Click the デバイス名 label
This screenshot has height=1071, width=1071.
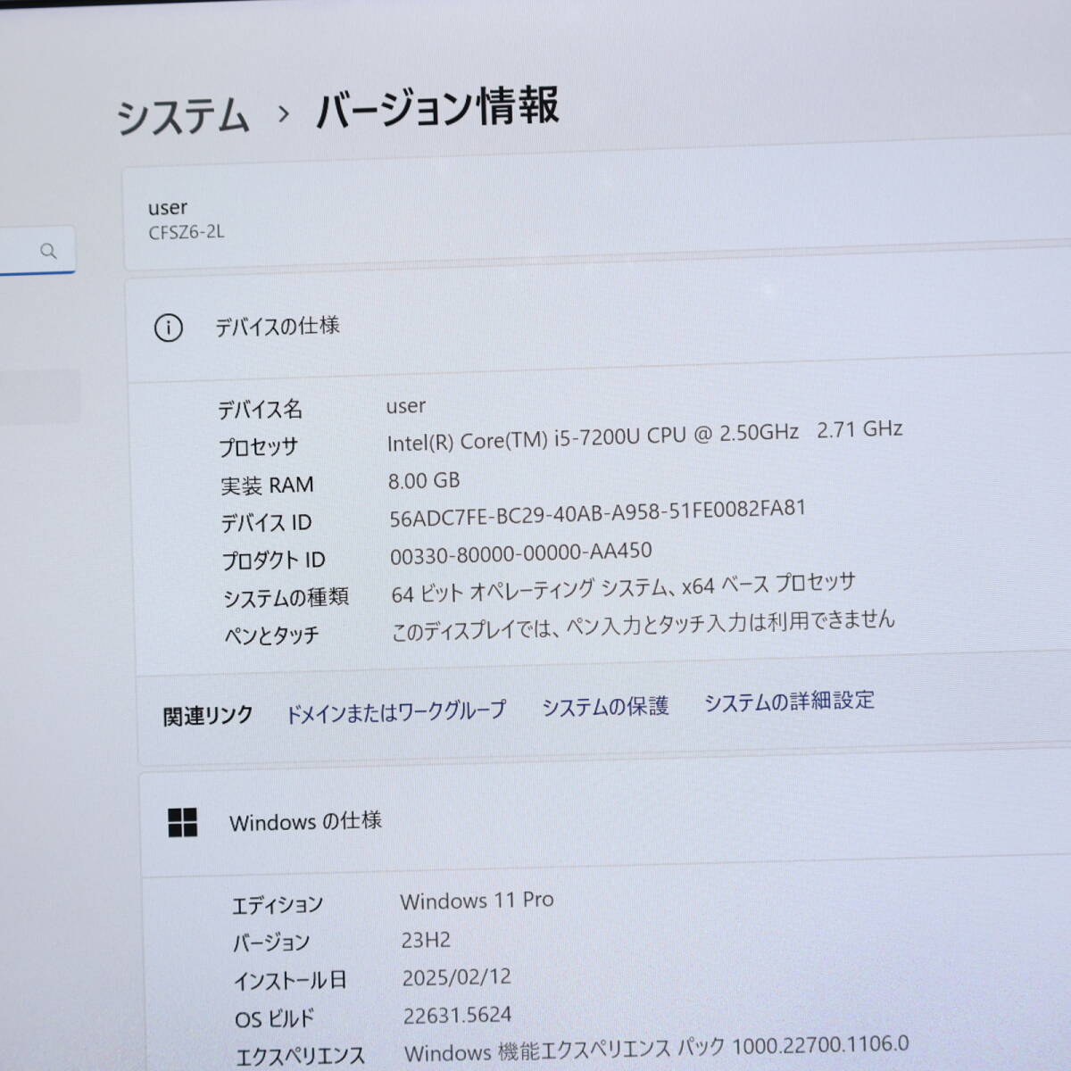point(260,410)
